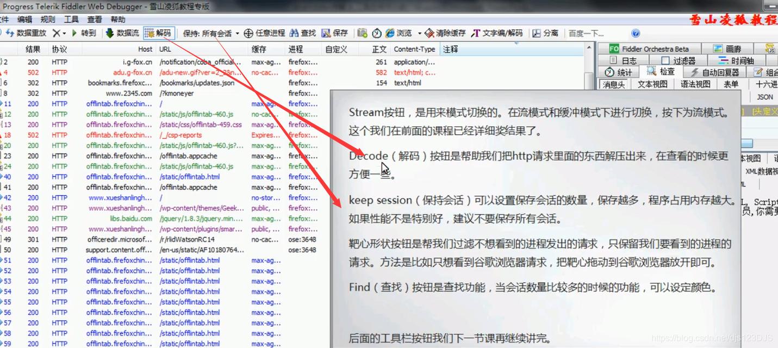The width and height of the screenshot is (778, 348).
Task: Open the 统计 statistics tab
Action: pos(619,72)
